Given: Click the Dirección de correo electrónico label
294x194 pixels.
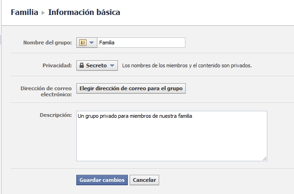Looking at the screenshot, I should pyautogui.click(x=46, y=91).
